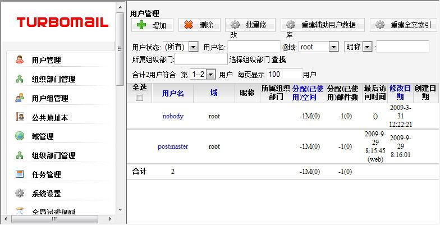Click the 创建日期 column header
The height and width of the screenshot is (225, 440).
425,93
